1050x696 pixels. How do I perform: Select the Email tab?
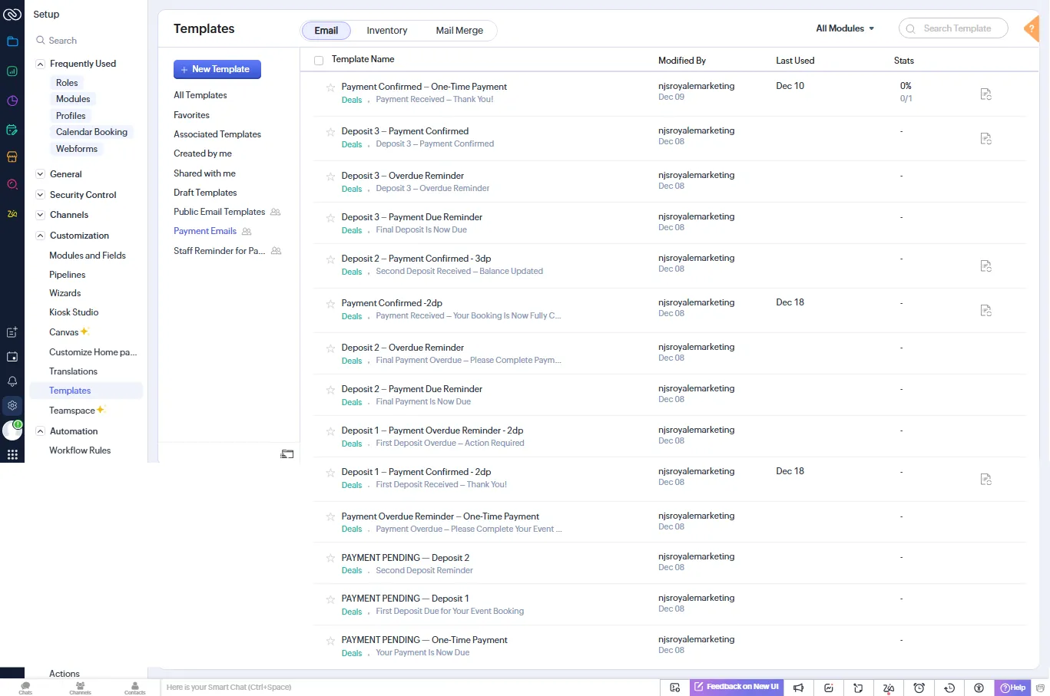(x=326, y=31)
